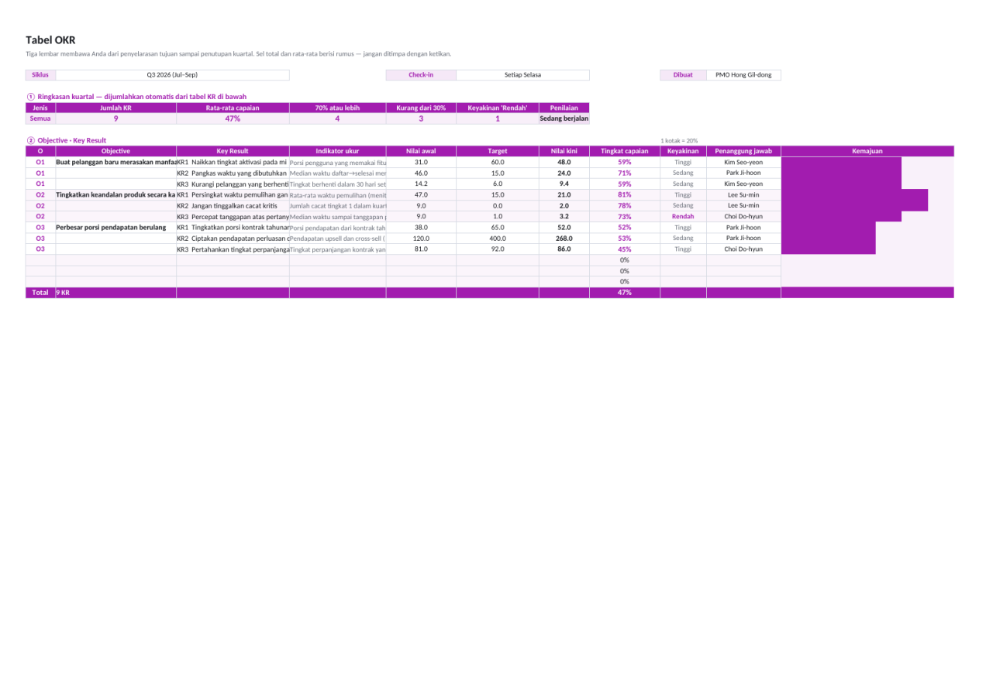Select the 'Target' column header

pyautogui.click(x=497, y=151)
